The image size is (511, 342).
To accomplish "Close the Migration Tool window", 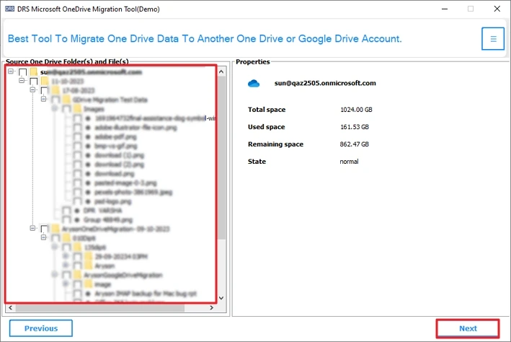I will click(x=497, y=9).
